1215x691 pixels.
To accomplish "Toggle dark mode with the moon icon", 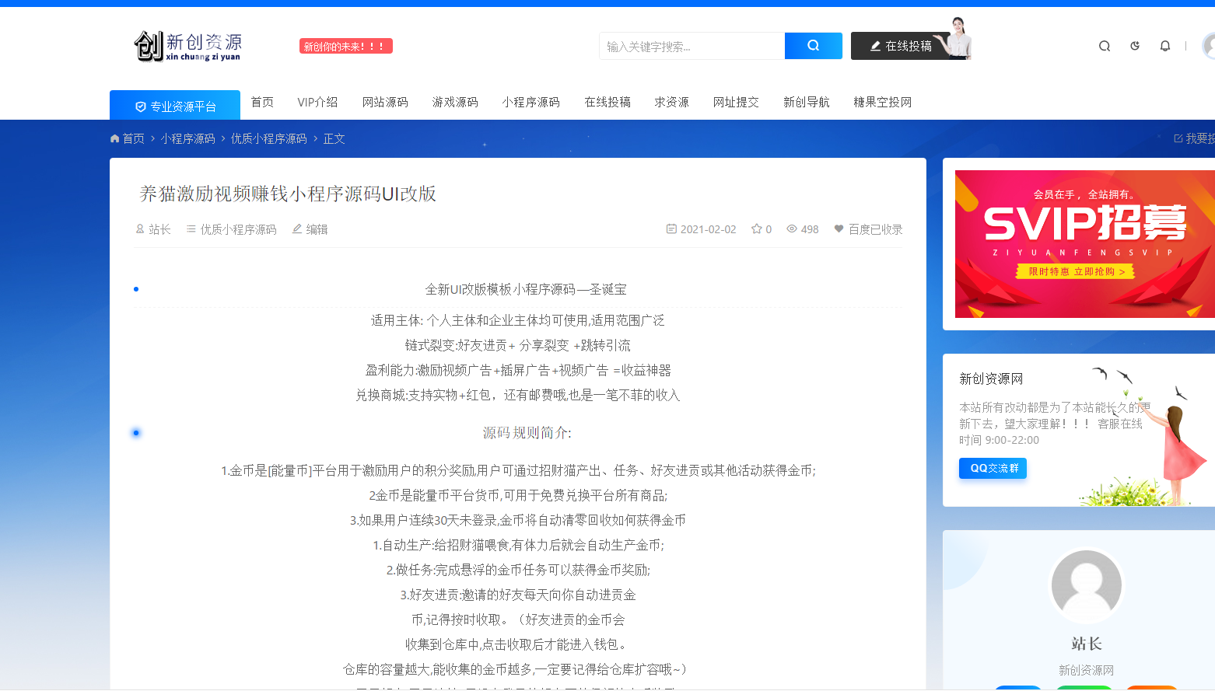I will (x=1134, y=46).
